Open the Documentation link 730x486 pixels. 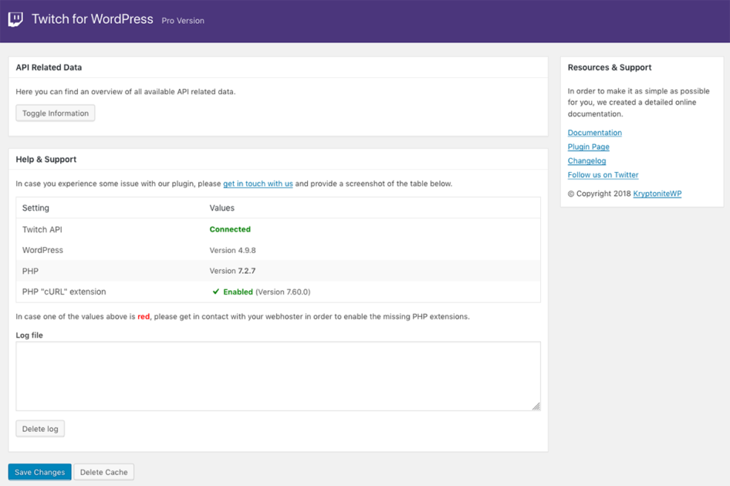click(594, 133)
